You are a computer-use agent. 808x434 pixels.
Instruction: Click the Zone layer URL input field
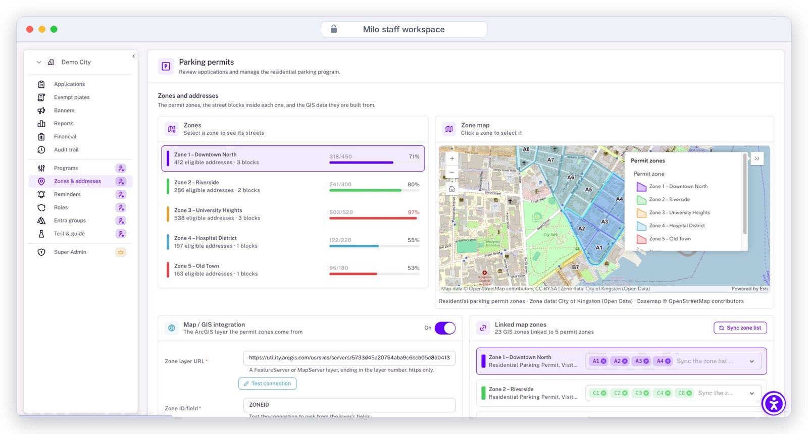[x=349, y=358]
